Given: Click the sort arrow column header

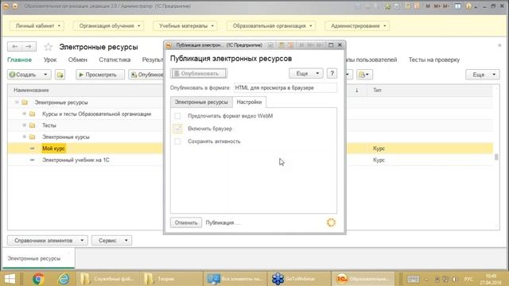Looking at the screenshot, I should click(x=357, y=90).
